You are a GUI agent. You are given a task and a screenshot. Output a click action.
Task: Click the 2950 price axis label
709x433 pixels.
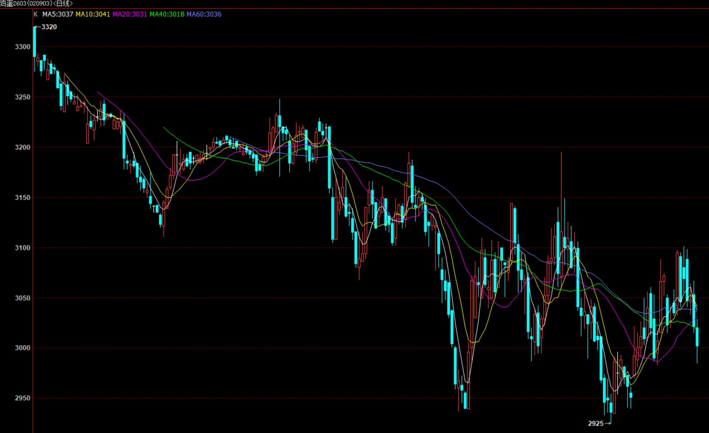[22, 398]
